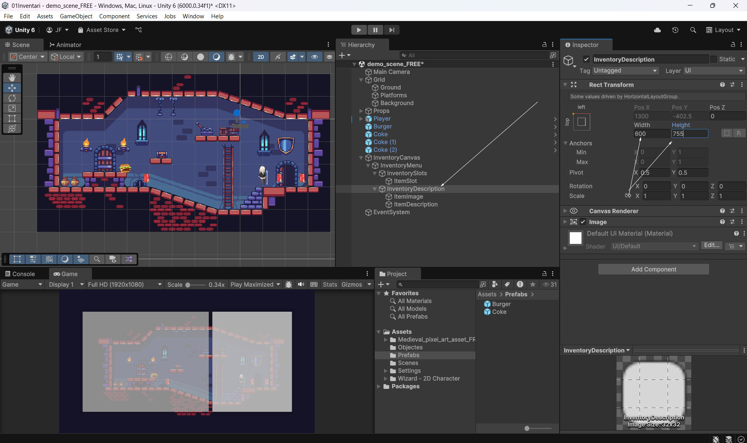Click the shader Edit button
Screen dimensions: 747x443
point(711,245)
